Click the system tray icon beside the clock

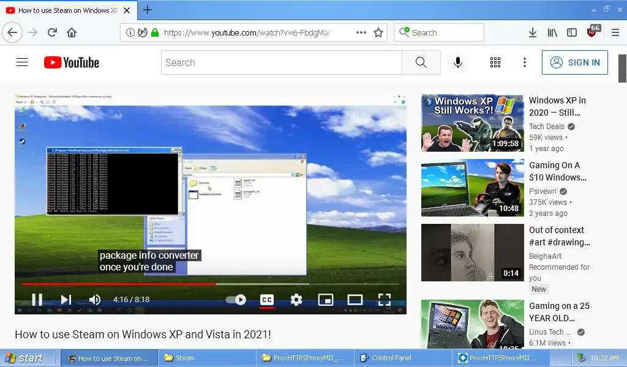click(x=581, y=358)
